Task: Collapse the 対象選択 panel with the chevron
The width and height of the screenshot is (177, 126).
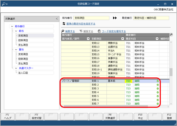Action: pos(57,19)
